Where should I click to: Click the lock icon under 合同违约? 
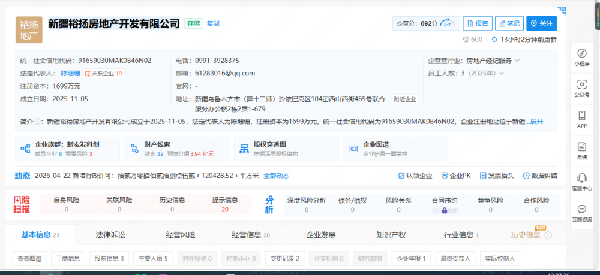click(444, 210)
